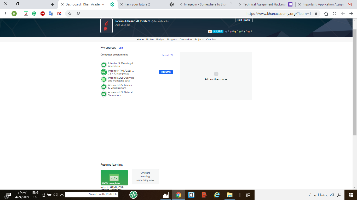Viewport: 357px width, 200px height.
Task: Click the plus icon to add another course
Action: pos(216,74)
